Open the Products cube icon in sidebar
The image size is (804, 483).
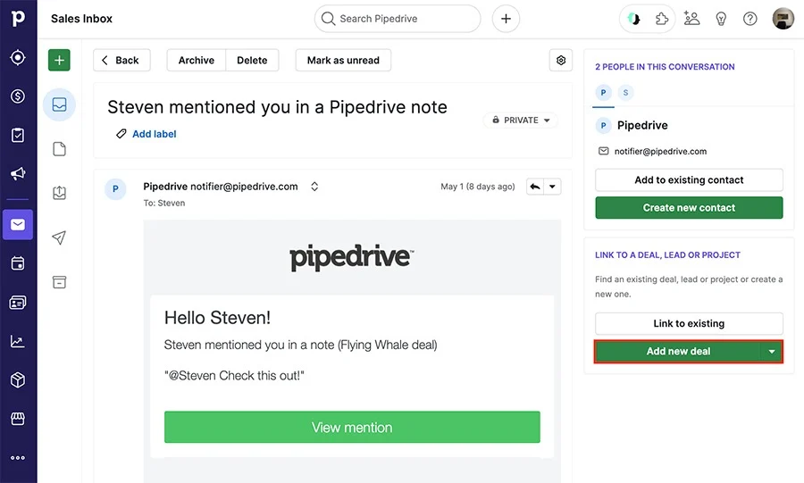tap(18, 380)
